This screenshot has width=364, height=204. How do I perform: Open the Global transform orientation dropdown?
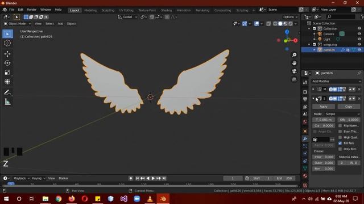(x=127, y=17)
